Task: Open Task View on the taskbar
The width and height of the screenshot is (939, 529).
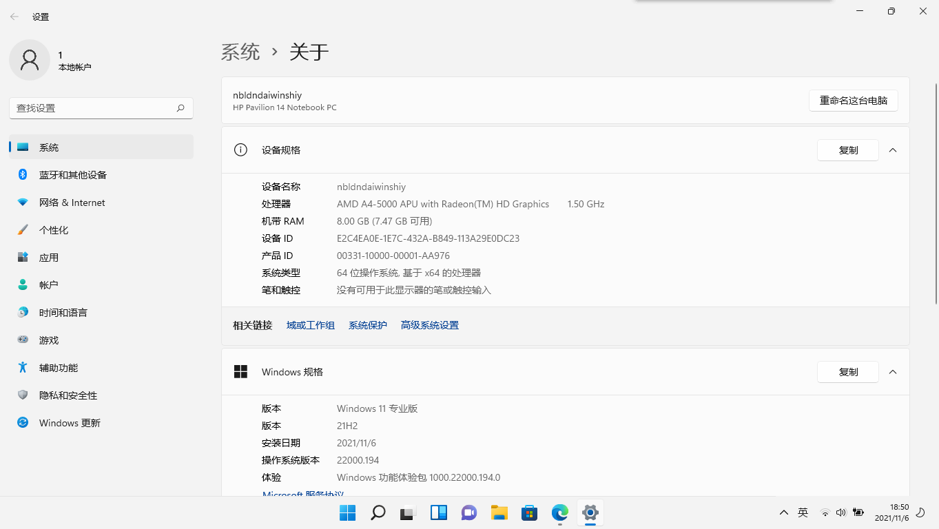Action: click(409, 512)
